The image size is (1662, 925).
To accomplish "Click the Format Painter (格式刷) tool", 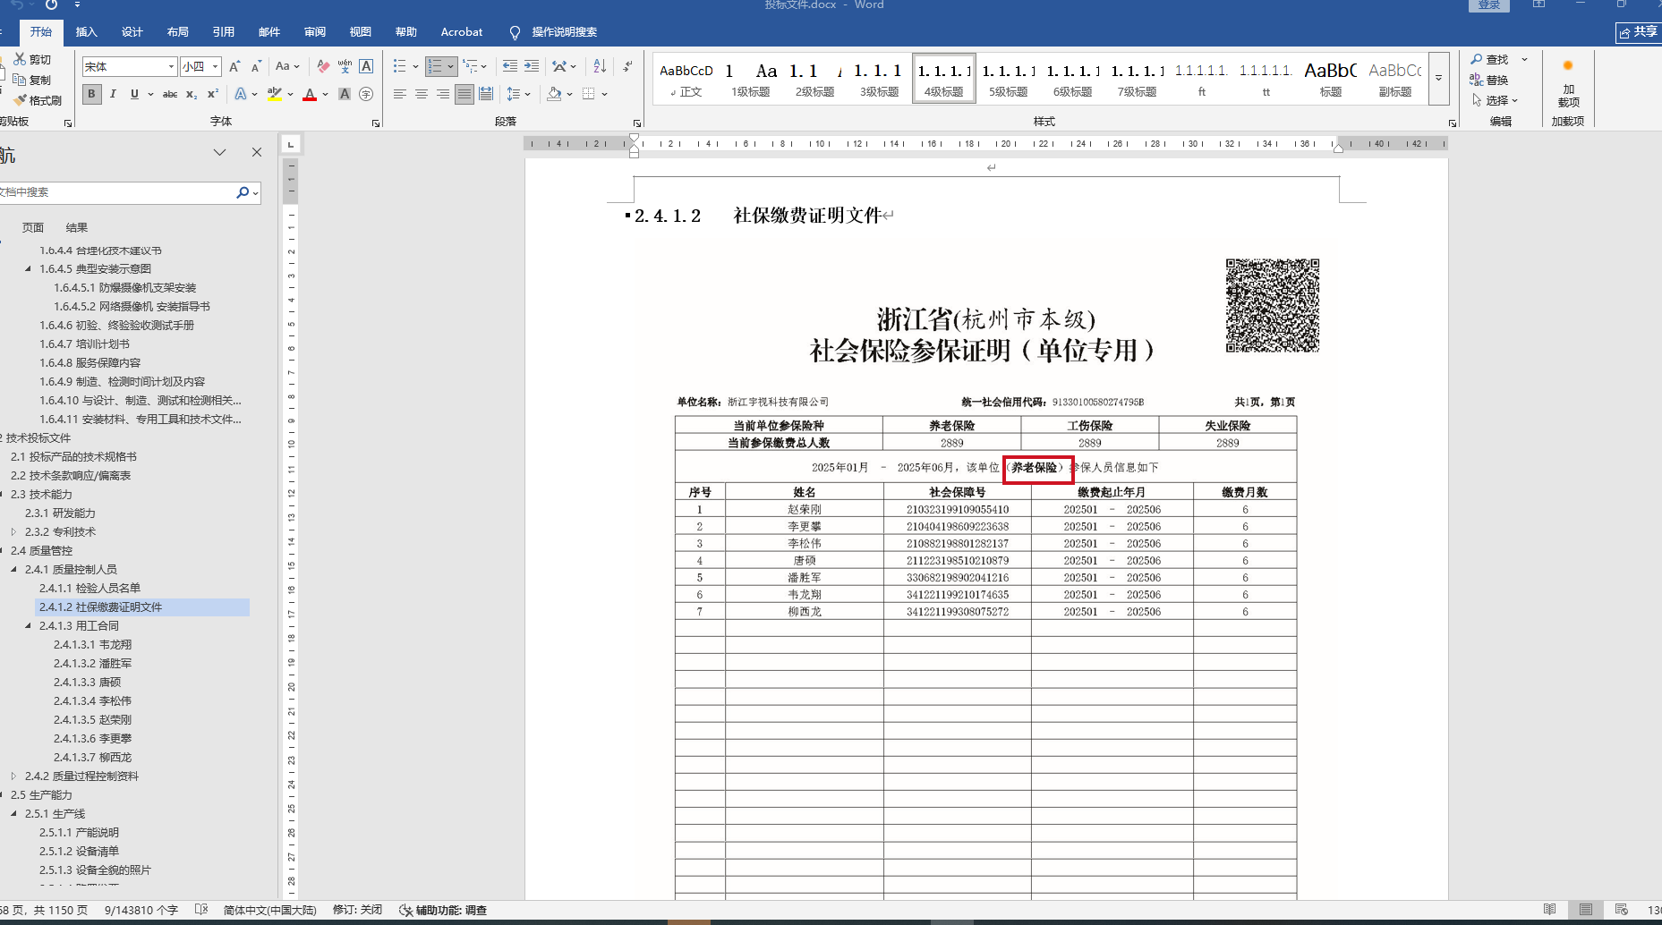I will click(38, 100).
